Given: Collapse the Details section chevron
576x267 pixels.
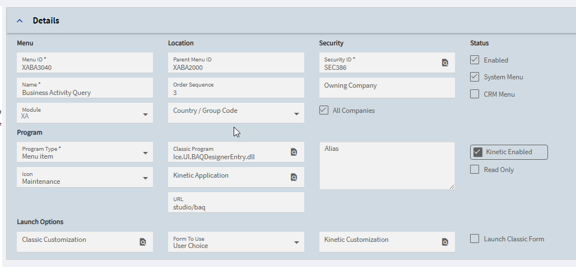Looking at the screenshot, I should point(20,21).
